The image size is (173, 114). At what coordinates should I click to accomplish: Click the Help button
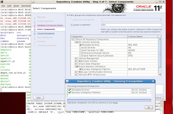click(38, 98)
